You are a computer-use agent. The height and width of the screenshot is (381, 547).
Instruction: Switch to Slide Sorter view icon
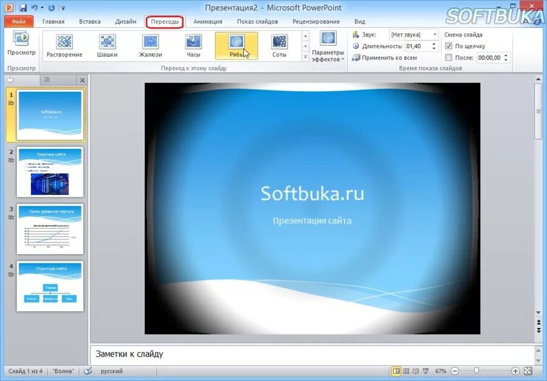click(x=406, y=371)
